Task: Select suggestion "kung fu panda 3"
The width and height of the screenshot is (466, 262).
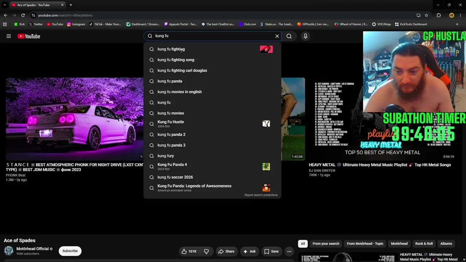Action: tap(212, 145)
